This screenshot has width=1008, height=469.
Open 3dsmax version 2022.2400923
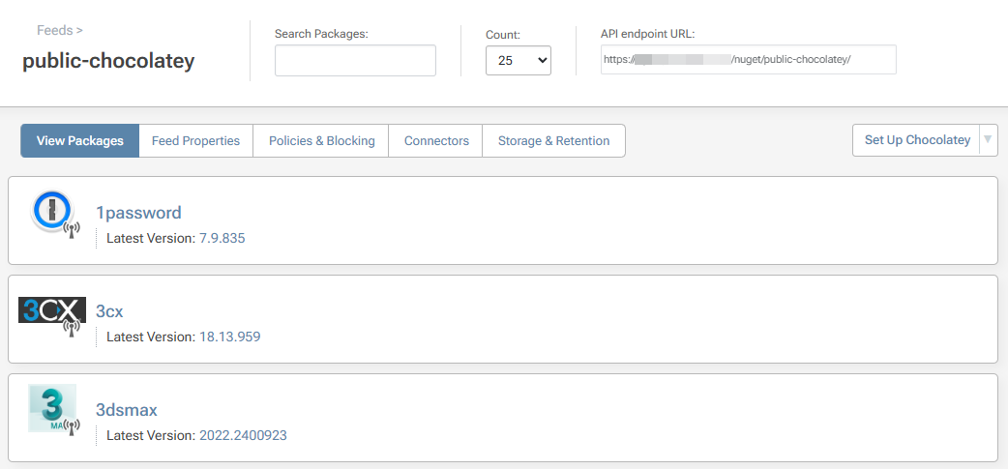(243, 435)
